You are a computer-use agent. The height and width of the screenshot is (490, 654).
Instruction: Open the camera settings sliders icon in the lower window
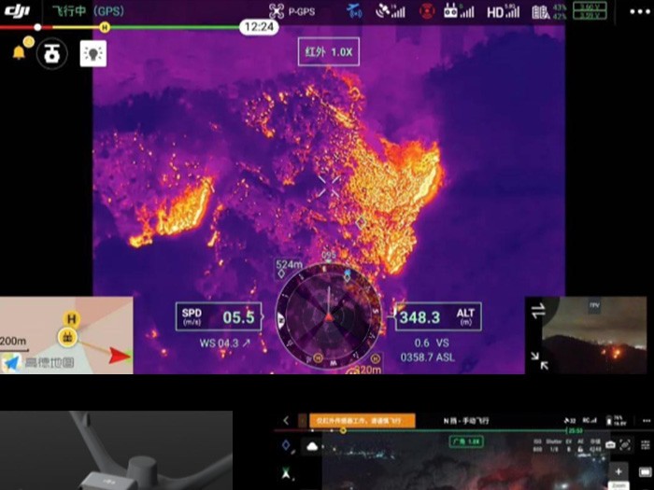click(647, 445)
